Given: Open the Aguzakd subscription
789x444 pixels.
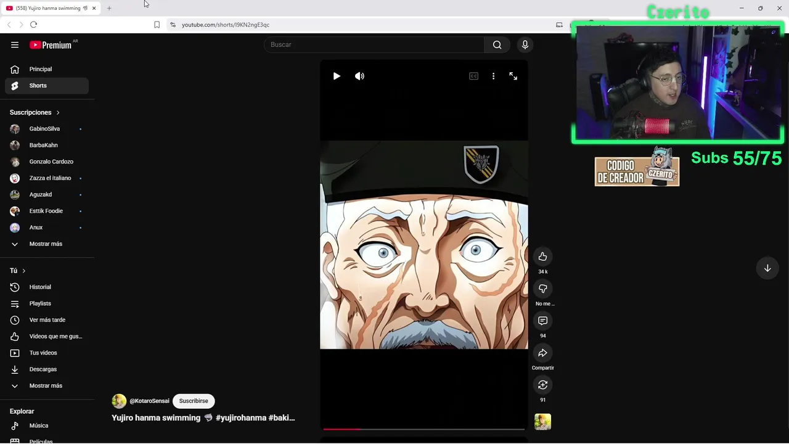Looking at the screenshot, I should [x=47, y=194].
